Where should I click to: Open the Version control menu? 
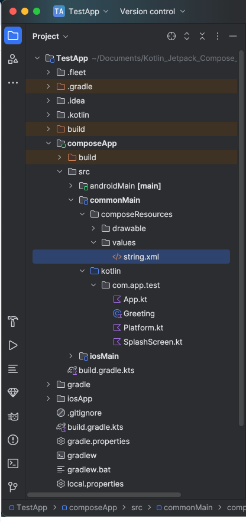(x=153, y=11)
